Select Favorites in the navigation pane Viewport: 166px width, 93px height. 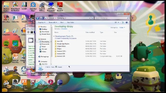[43, 27]
